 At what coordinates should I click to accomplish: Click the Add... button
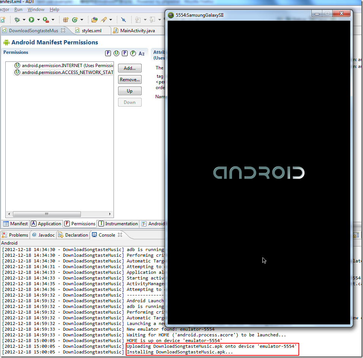pyautogui.click(x=129, y=68)
